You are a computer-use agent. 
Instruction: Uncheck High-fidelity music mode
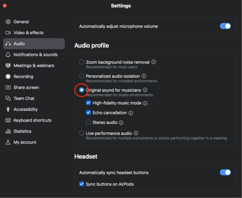tap(88, 103)
